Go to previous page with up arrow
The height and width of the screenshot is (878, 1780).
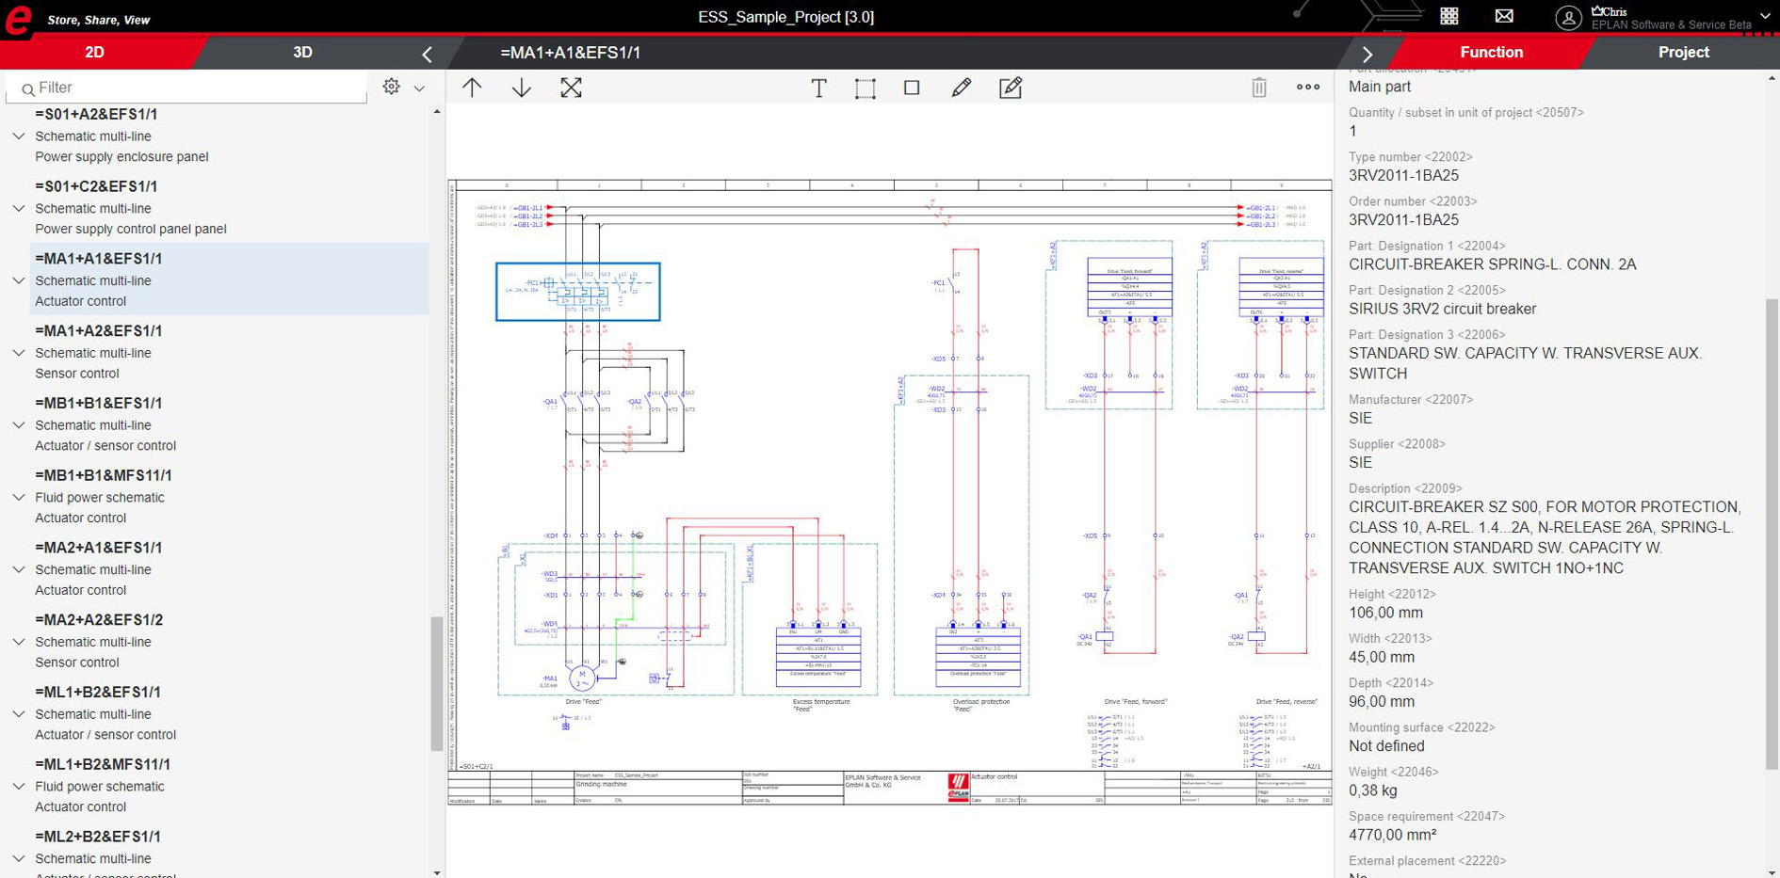(472, 88)
